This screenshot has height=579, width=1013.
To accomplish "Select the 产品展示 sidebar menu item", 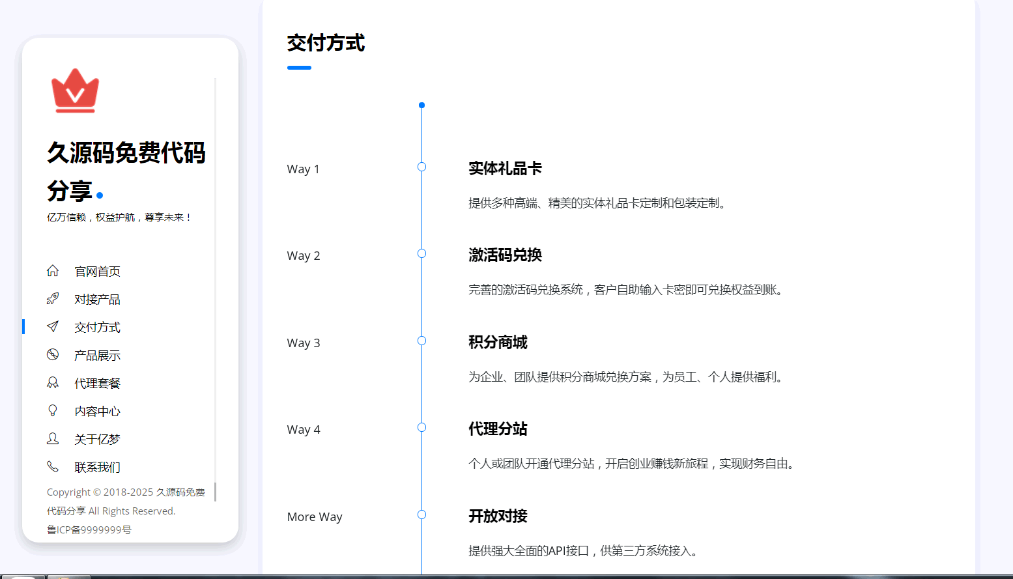I will pyautogui.click(x=97, y=356).
